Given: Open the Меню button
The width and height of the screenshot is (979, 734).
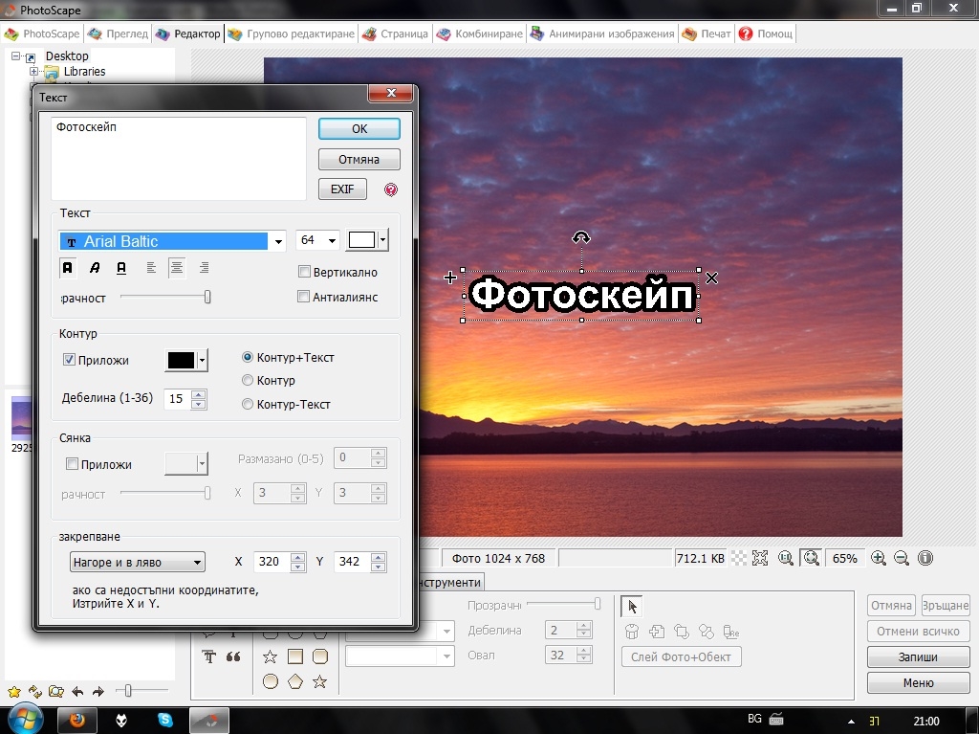Looking at the screenshot, I should pos(918,682).
